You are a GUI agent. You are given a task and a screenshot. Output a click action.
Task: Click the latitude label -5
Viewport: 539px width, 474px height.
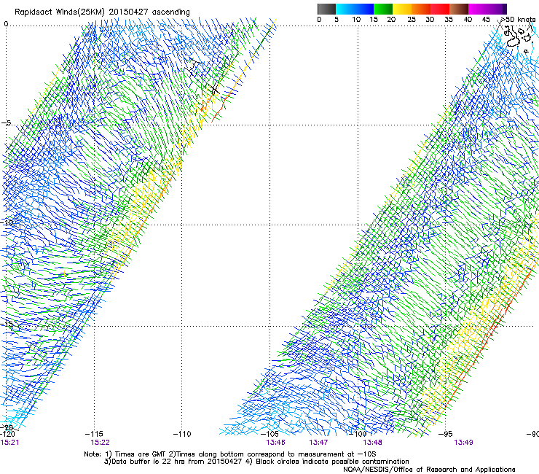pos(6,123)
